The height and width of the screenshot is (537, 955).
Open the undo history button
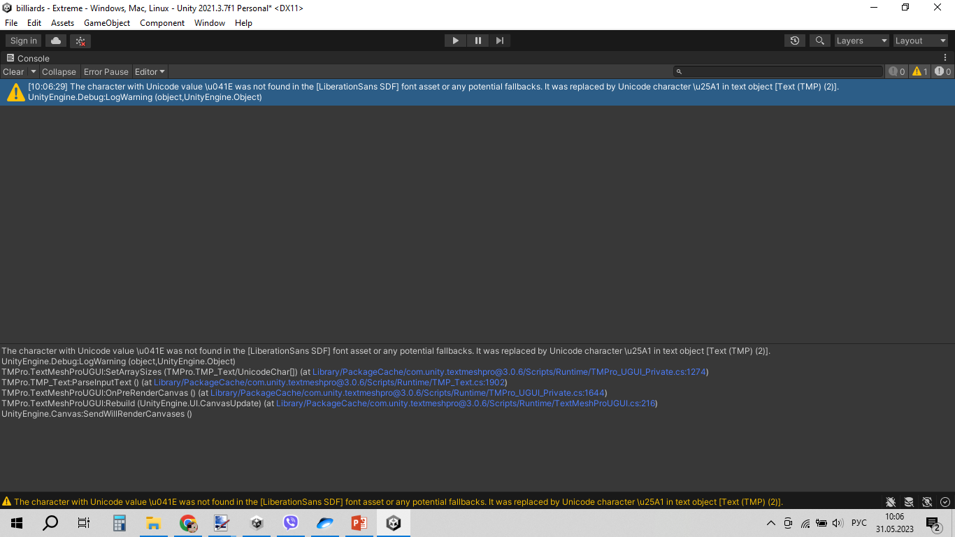pos(795,41)
